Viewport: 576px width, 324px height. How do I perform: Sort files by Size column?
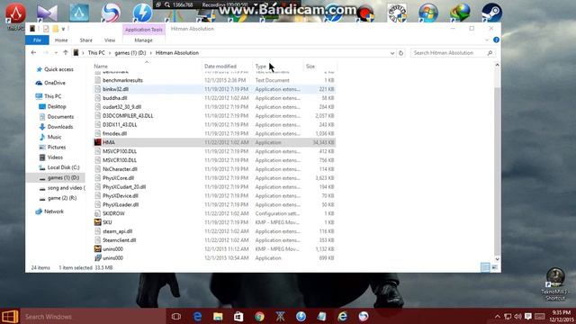(310, 66)
